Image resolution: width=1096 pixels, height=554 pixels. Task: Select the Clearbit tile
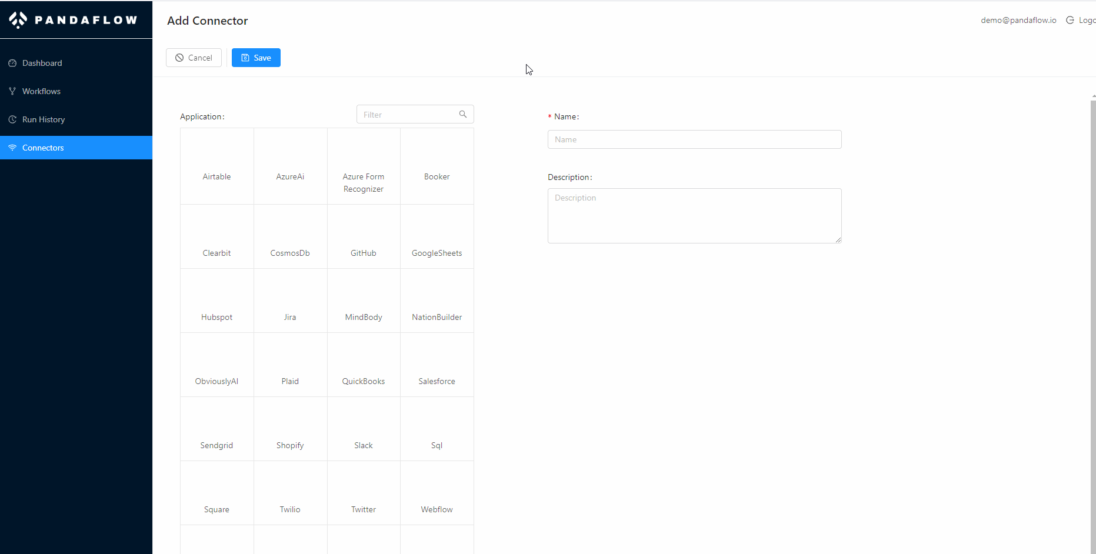216,236
